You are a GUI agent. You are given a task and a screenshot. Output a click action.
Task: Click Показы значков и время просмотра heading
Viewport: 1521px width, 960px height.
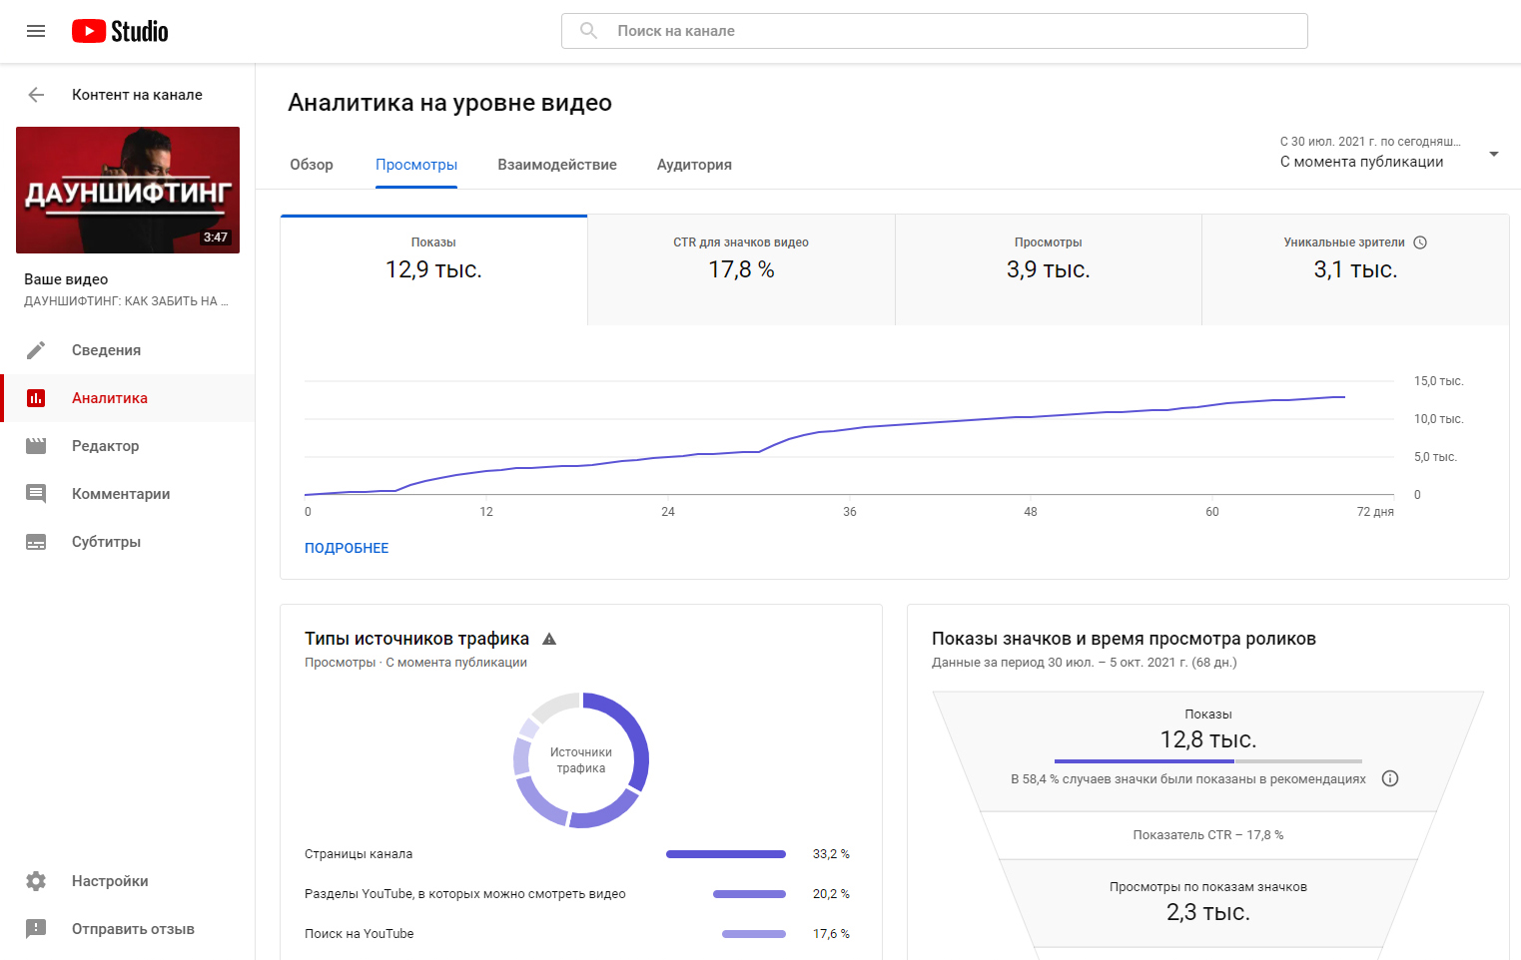click(x=1124, y=639)
